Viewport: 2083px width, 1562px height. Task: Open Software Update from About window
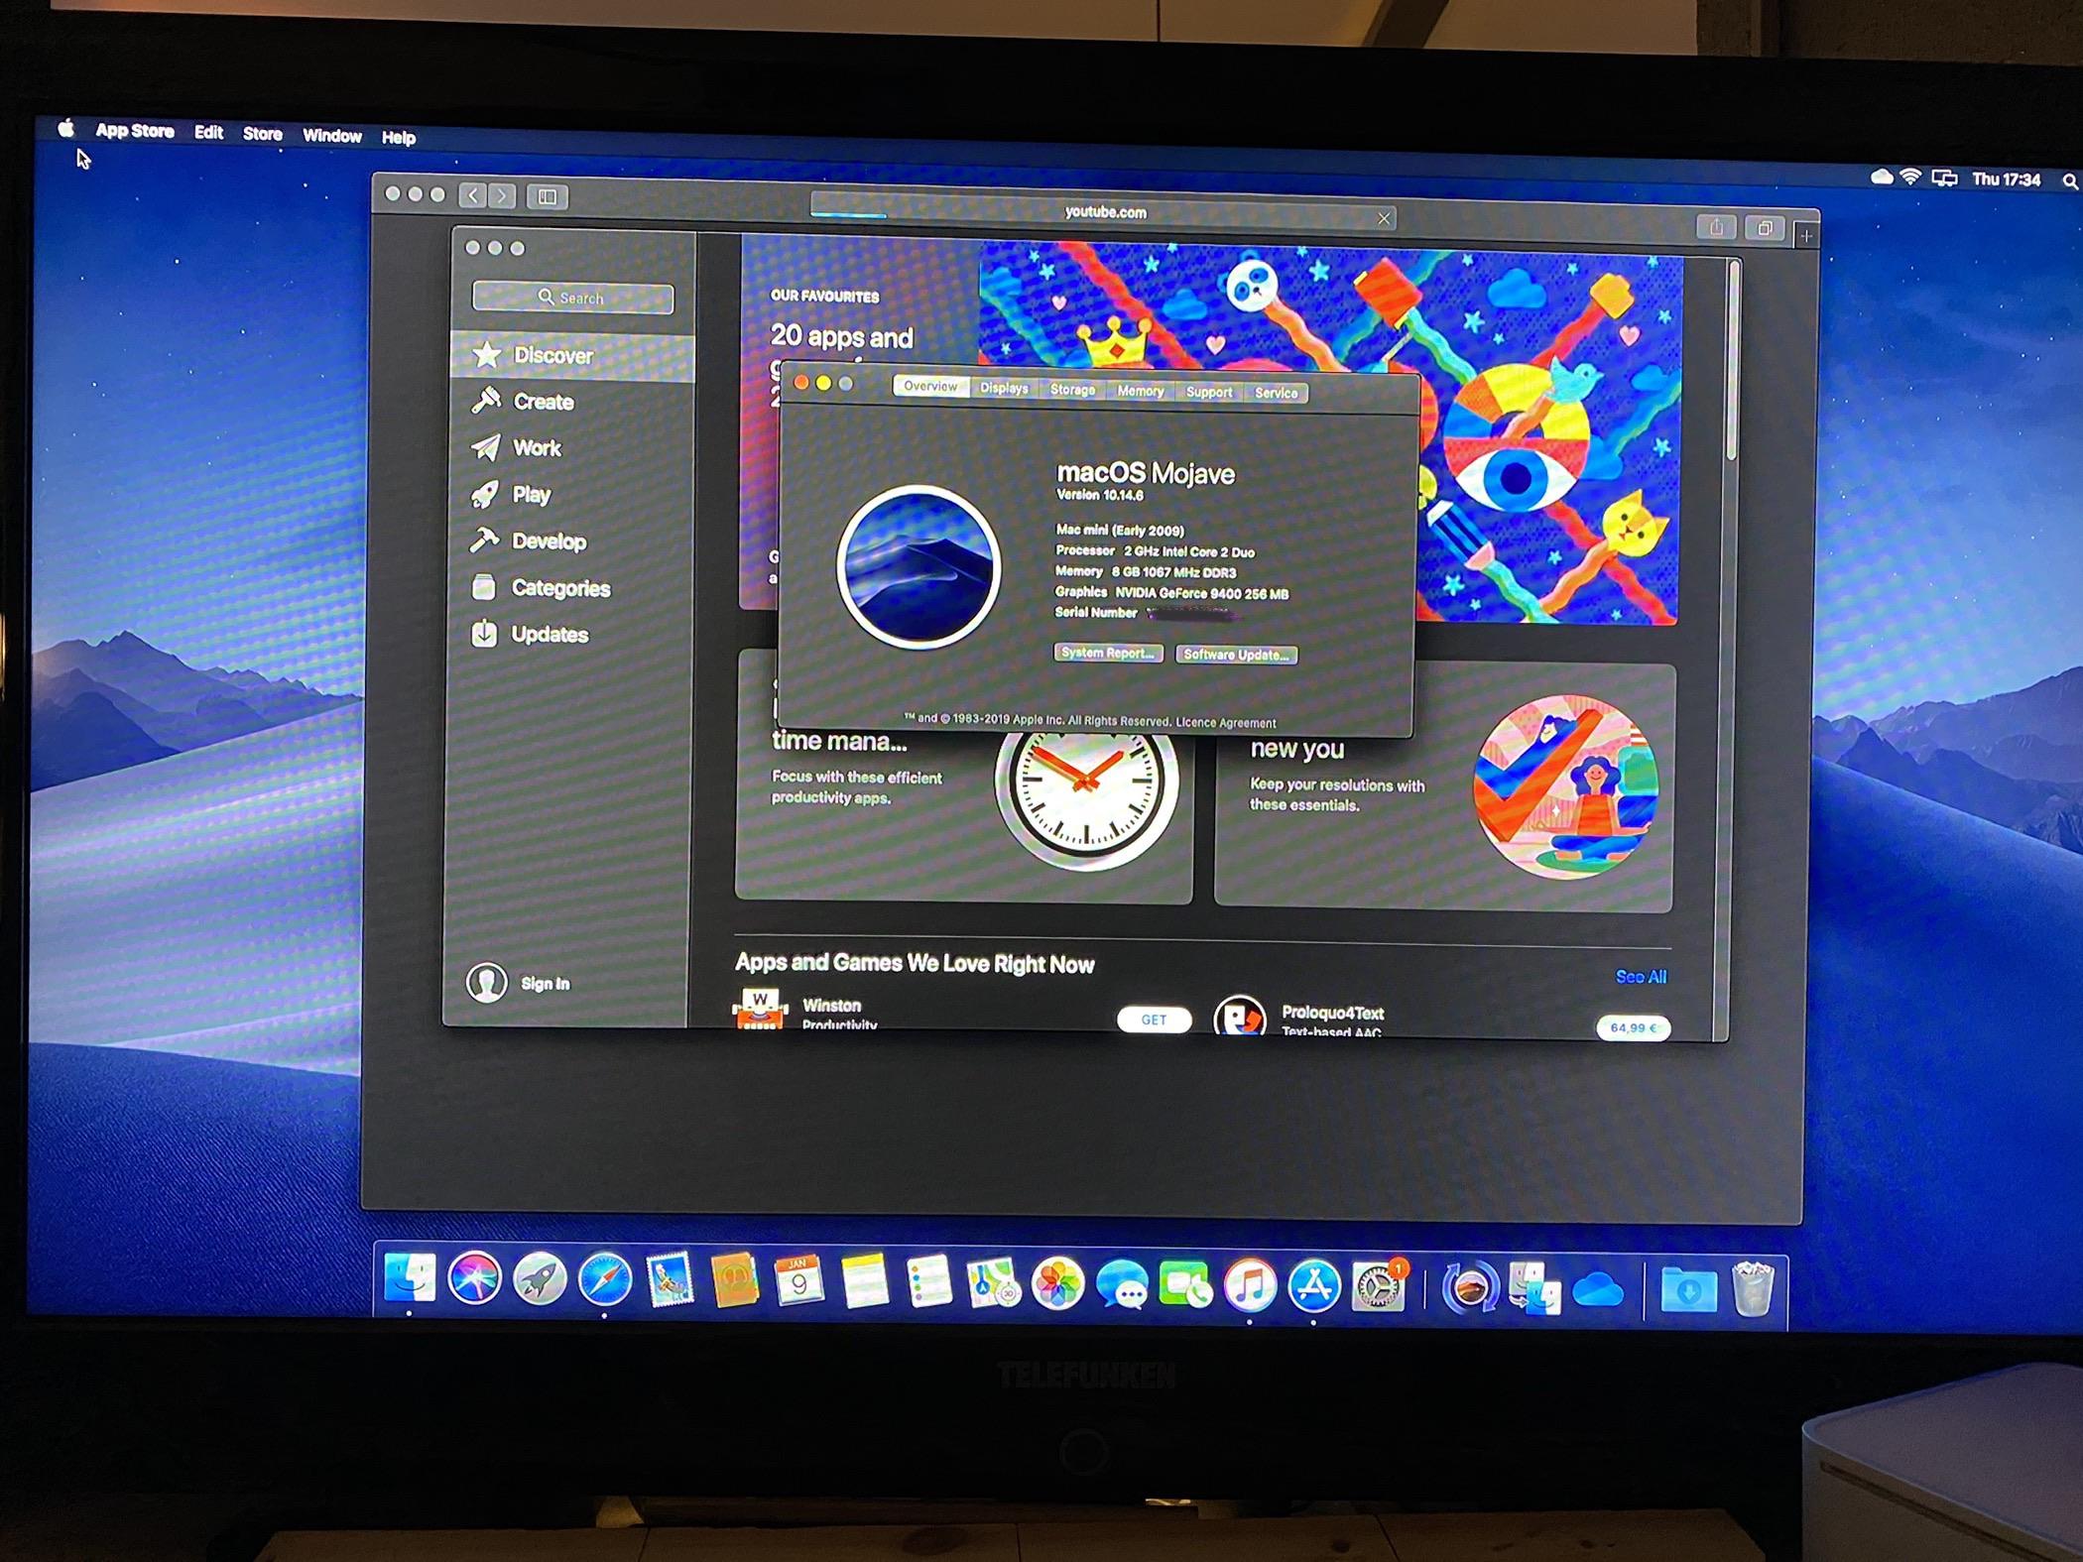1236,655
